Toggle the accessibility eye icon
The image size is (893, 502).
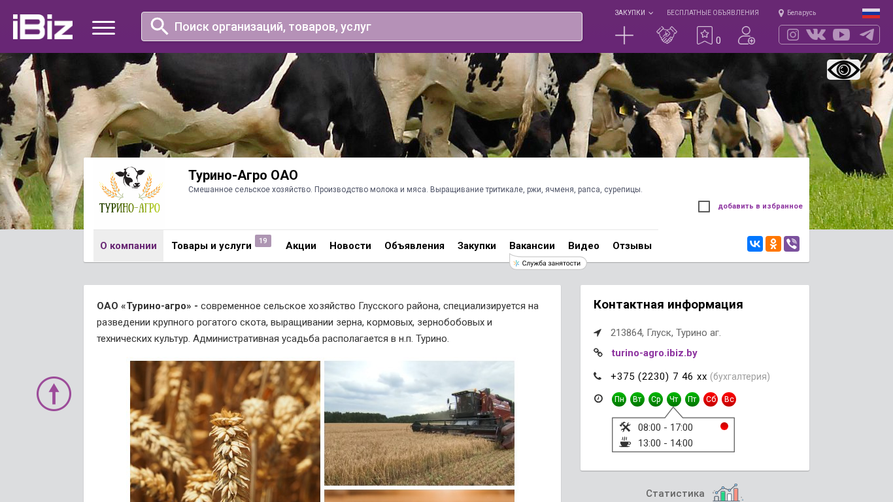click(843, 69)
